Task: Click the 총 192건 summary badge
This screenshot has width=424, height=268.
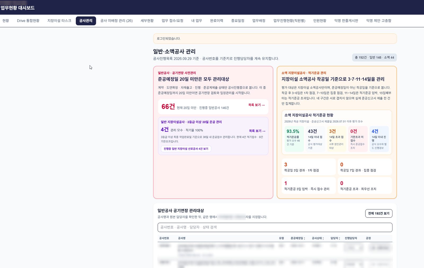Action: coord(374,57)
